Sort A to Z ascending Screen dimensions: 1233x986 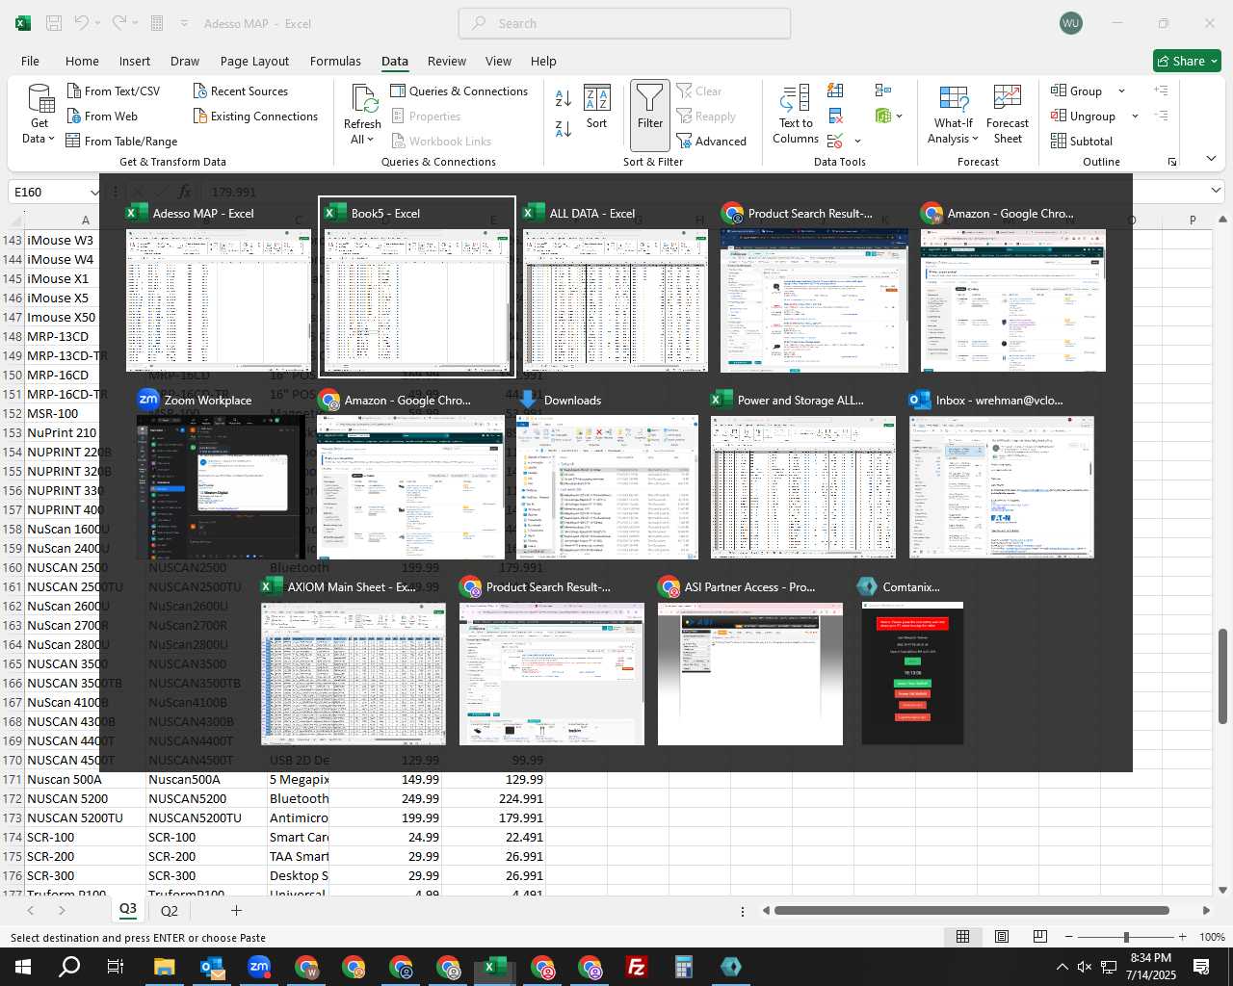[x=564, y=97]
